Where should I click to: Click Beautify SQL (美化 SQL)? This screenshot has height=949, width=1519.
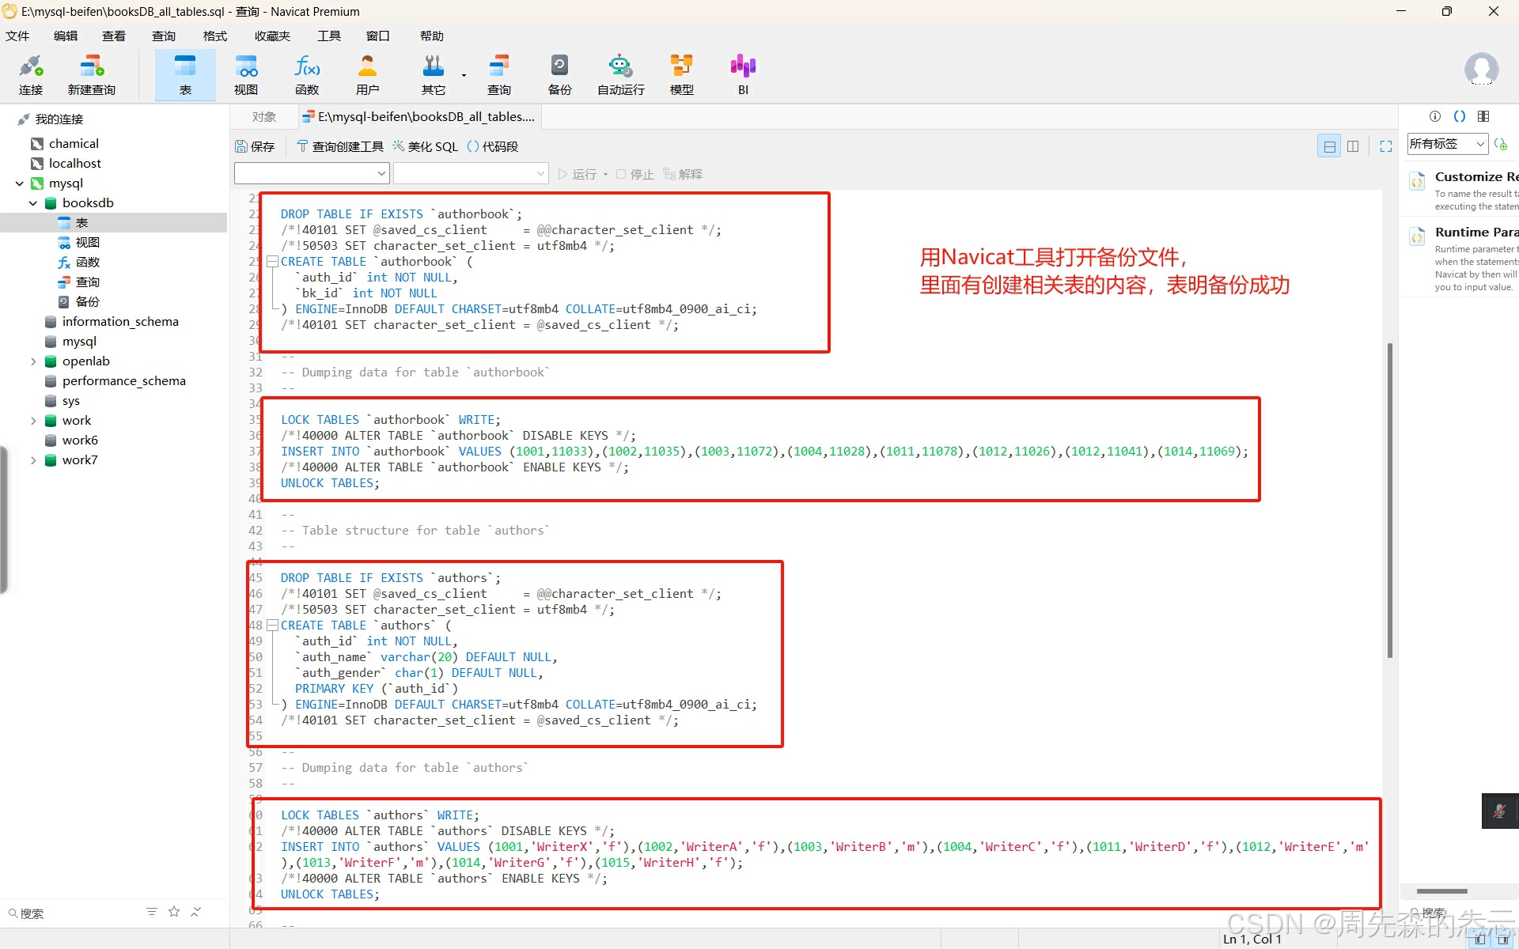[x=426, y=146]
